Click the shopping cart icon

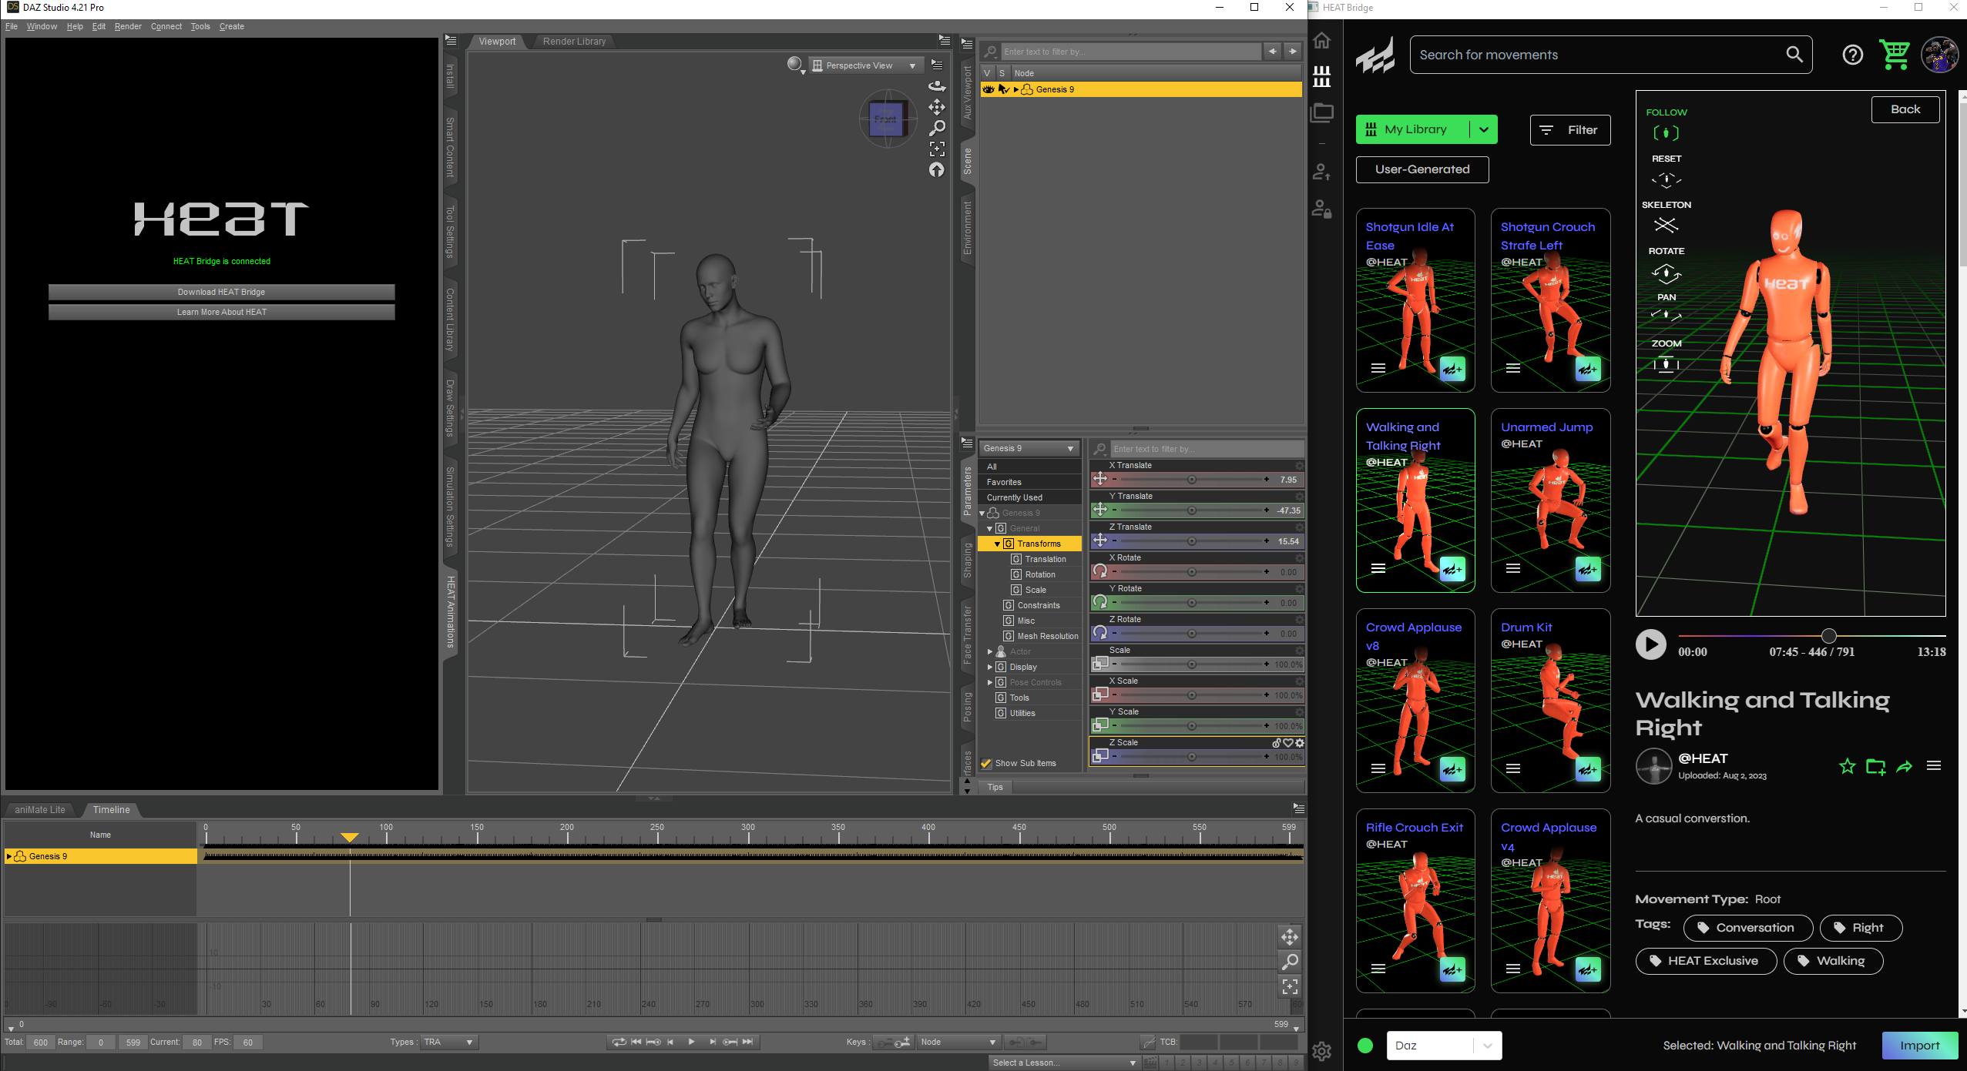tap(1895, 55)
